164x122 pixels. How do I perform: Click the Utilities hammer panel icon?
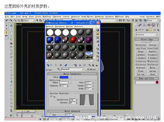point(158,25)
